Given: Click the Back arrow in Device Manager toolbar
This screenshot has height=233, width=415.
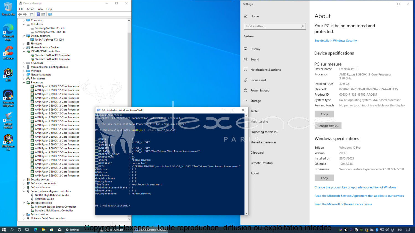Looking at the screenshot, I should (20, 14).
